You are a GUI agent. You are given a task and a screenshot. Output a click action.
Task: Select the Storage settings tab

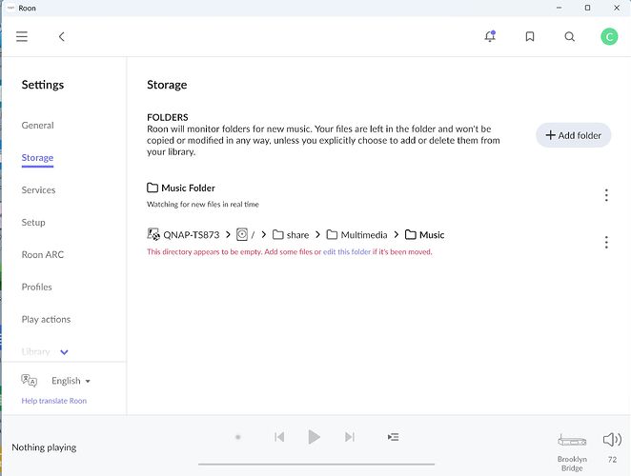[37, 158]
